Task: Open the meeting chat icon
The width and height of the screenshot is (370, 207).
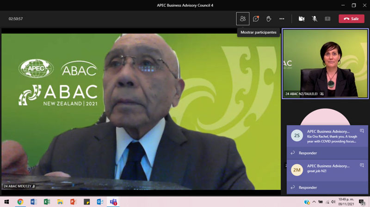Action: (x=256, y=18)
